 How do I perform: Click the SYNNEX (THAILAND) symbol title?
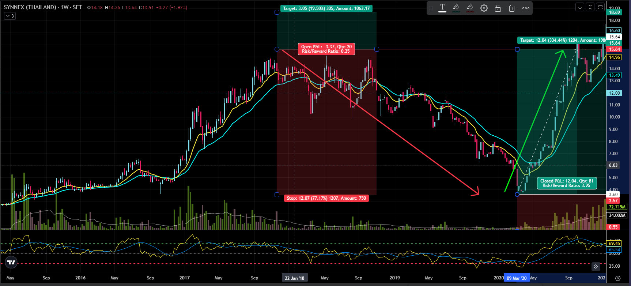point(30,7)
